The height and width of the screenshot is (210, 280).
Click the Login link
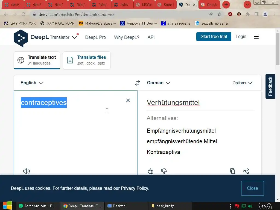241,37
